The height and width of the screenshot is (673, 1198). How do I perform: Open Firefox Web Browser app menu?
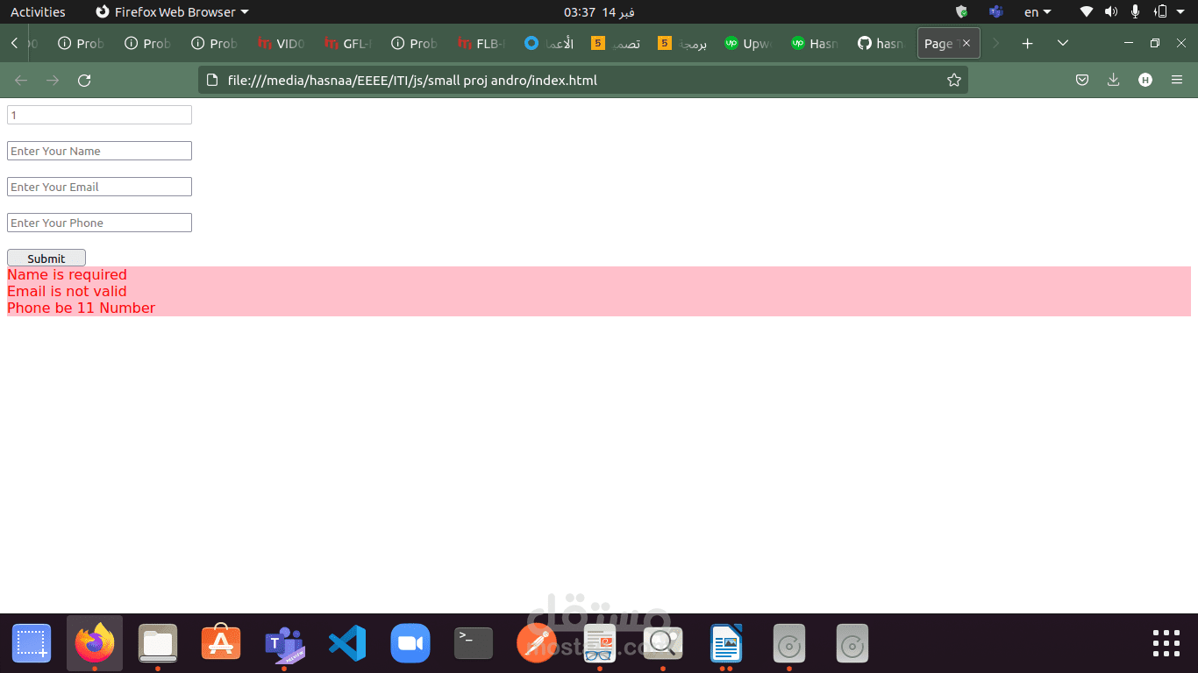coord(172,12)
